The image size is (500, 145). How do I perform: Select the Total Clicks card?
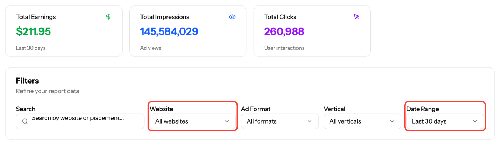[312, 31]
